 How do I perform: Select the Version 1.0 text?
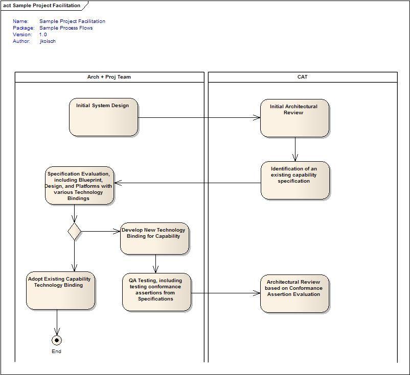tap(43, 35)
